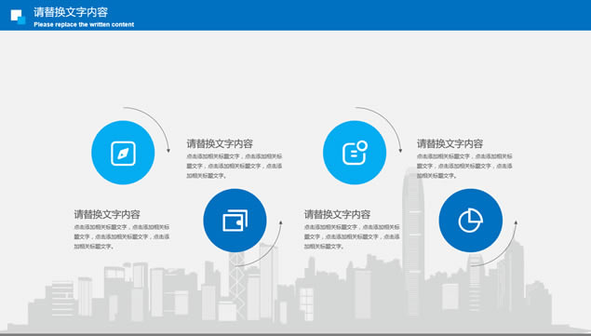Click heading text left of pie chart circle
Screen dimensions: 591x336
coord(337,215)
